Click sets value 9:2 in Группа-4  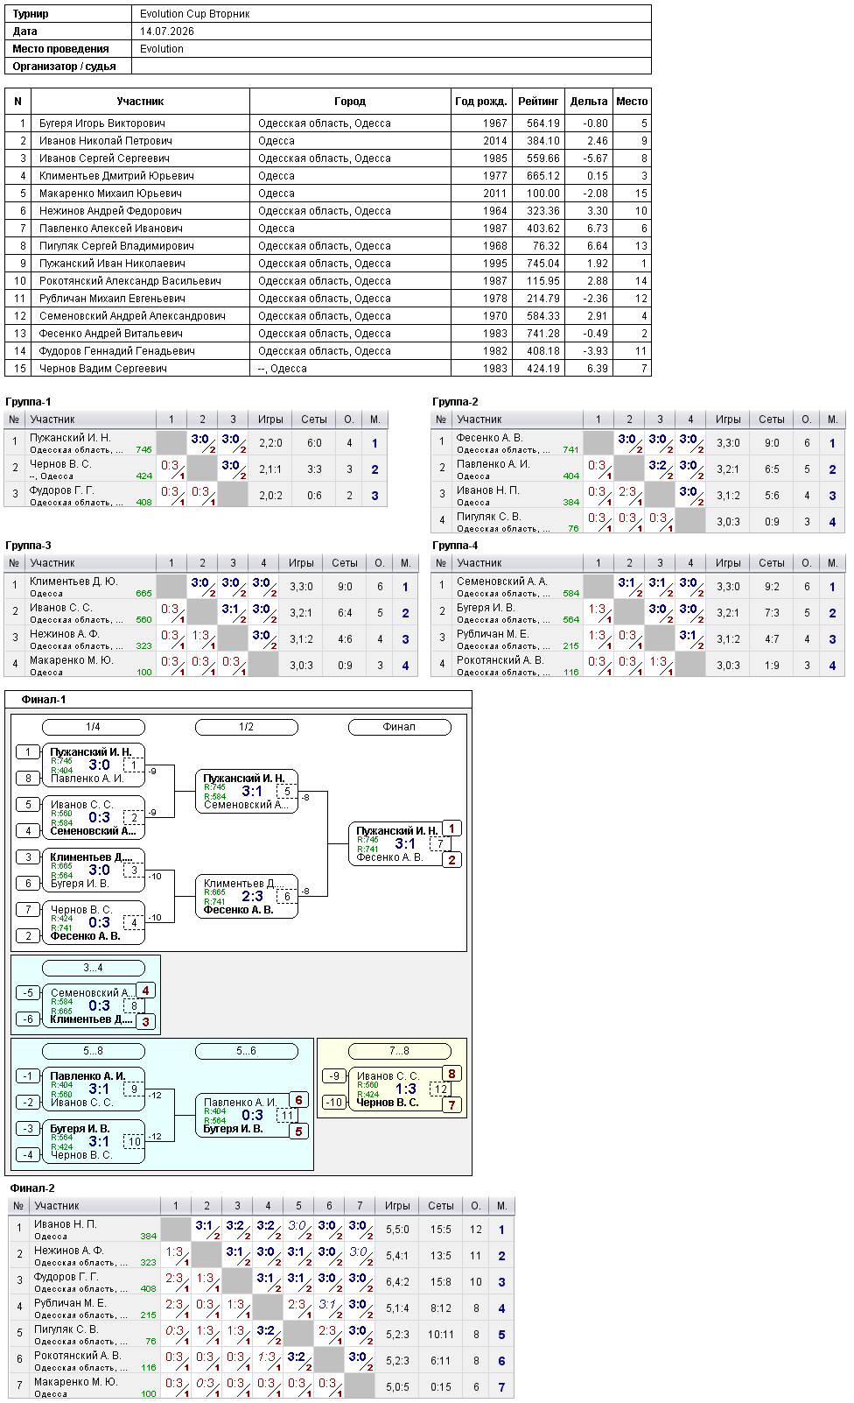click(772, 587)
